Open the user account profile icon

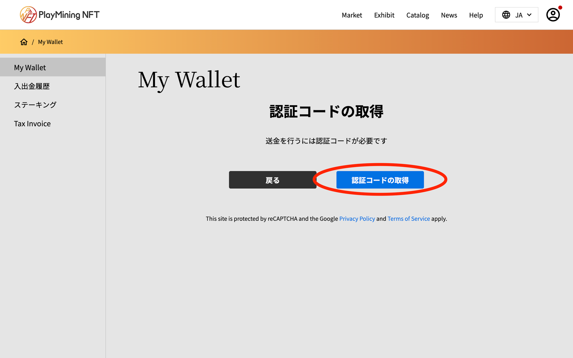(553, 15)
